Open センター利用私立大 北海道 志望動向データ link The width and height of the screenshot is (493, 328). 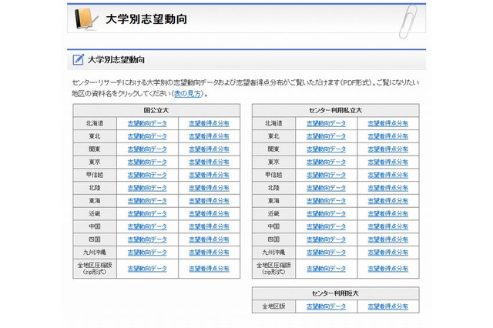coord(326,123)
